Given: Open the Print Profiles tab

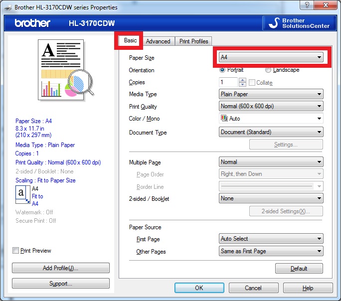Looking at the screenshot, I should [x=193, y=41].
